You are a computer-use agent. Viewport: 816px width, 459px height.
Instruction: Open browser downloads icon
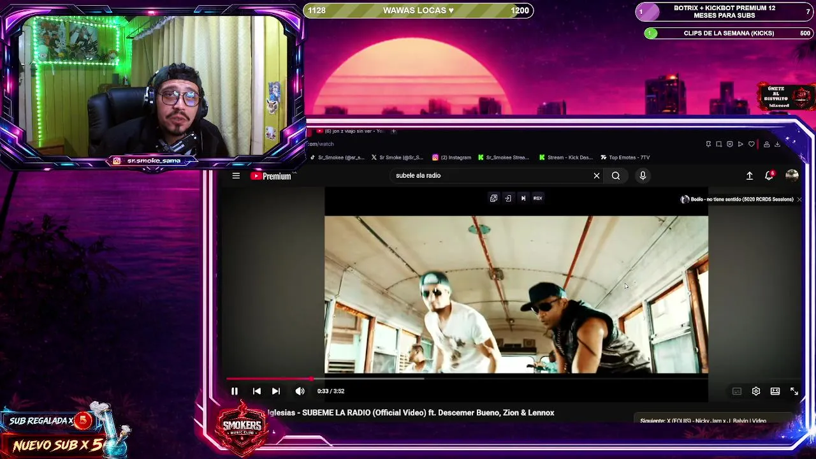point(777,144)
